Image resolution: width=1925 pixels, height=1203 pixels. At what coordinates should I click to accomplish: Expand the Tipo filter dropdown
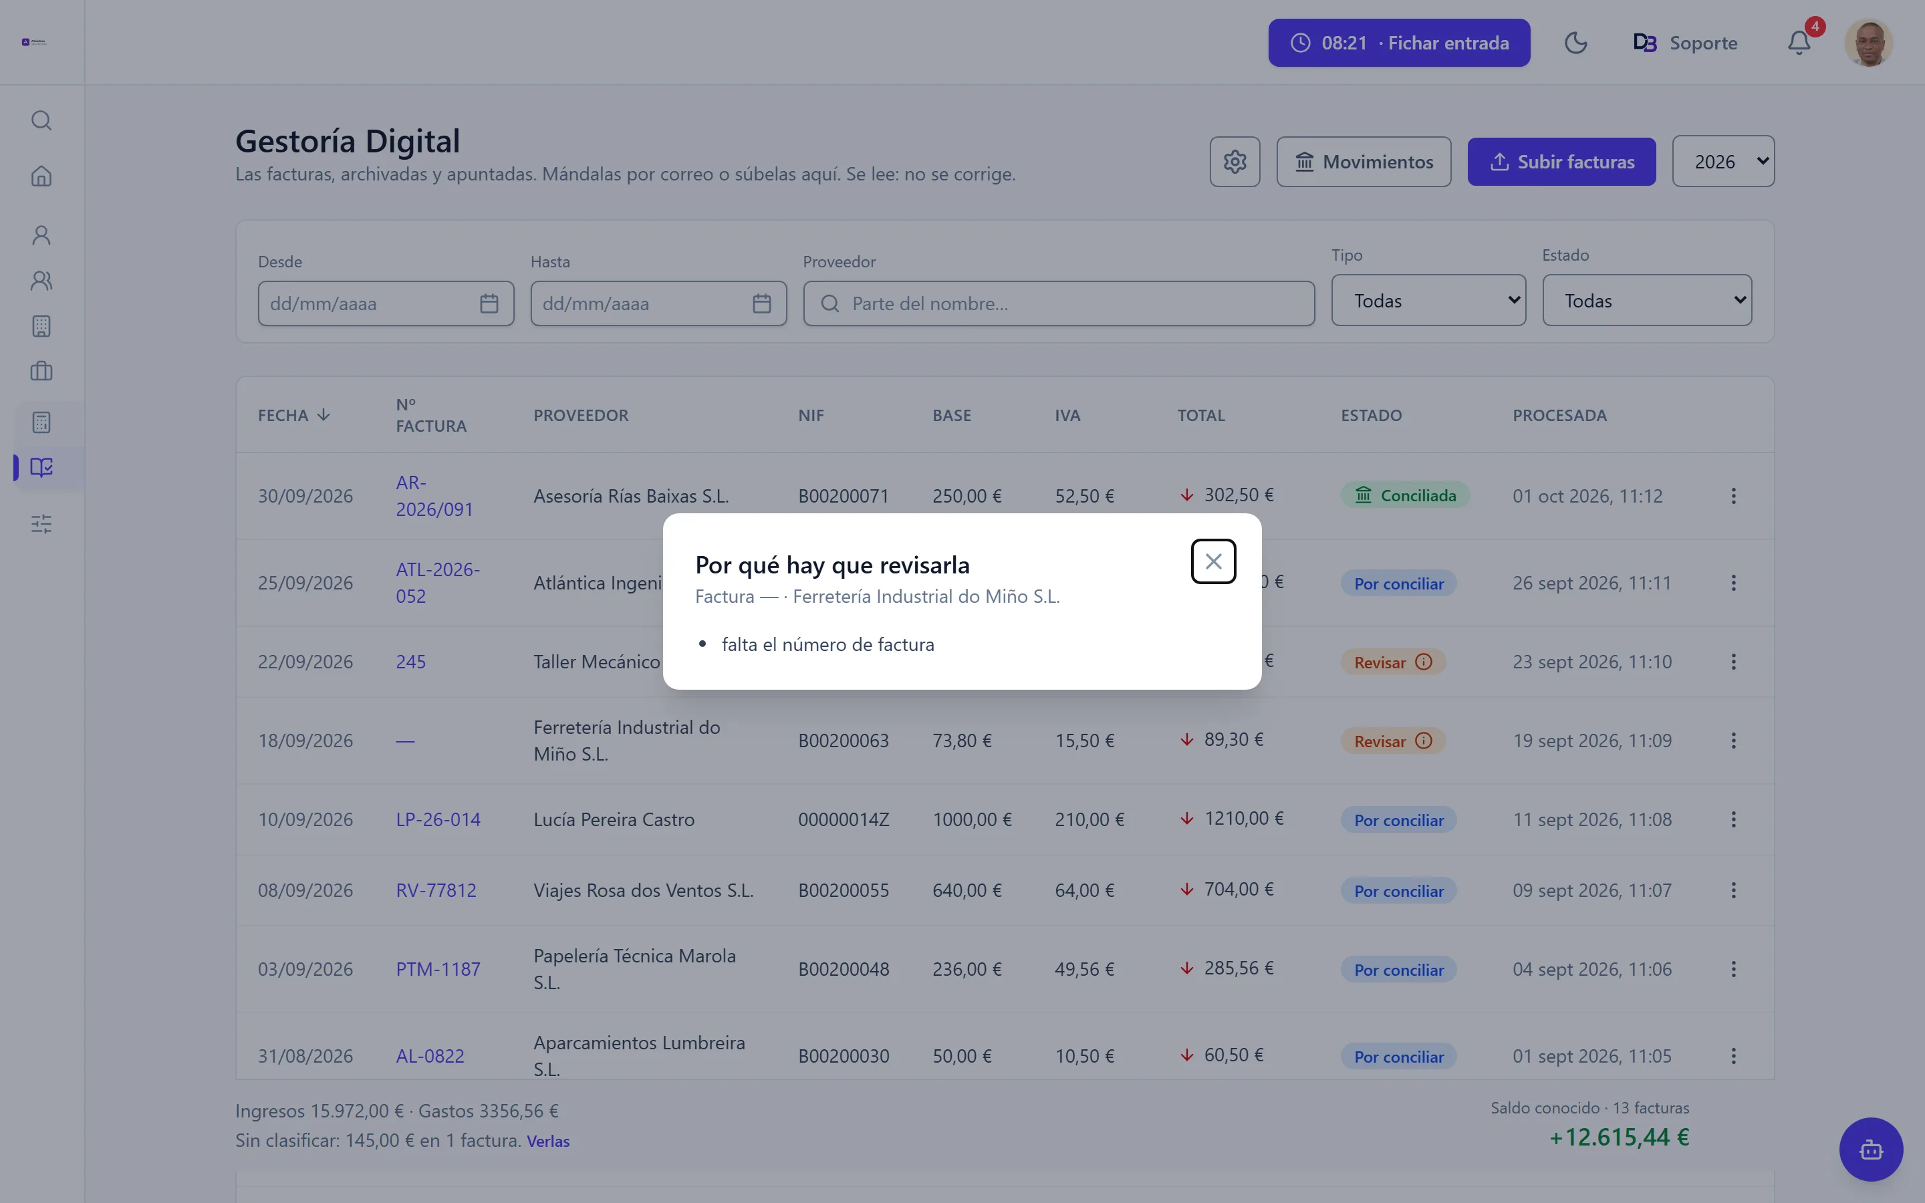1428,301
